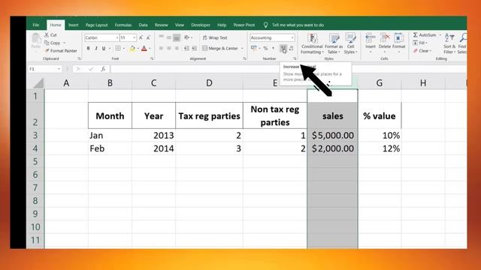Click the Accounting Number Format currency icon
481x270 pixels.
(253, 48)
